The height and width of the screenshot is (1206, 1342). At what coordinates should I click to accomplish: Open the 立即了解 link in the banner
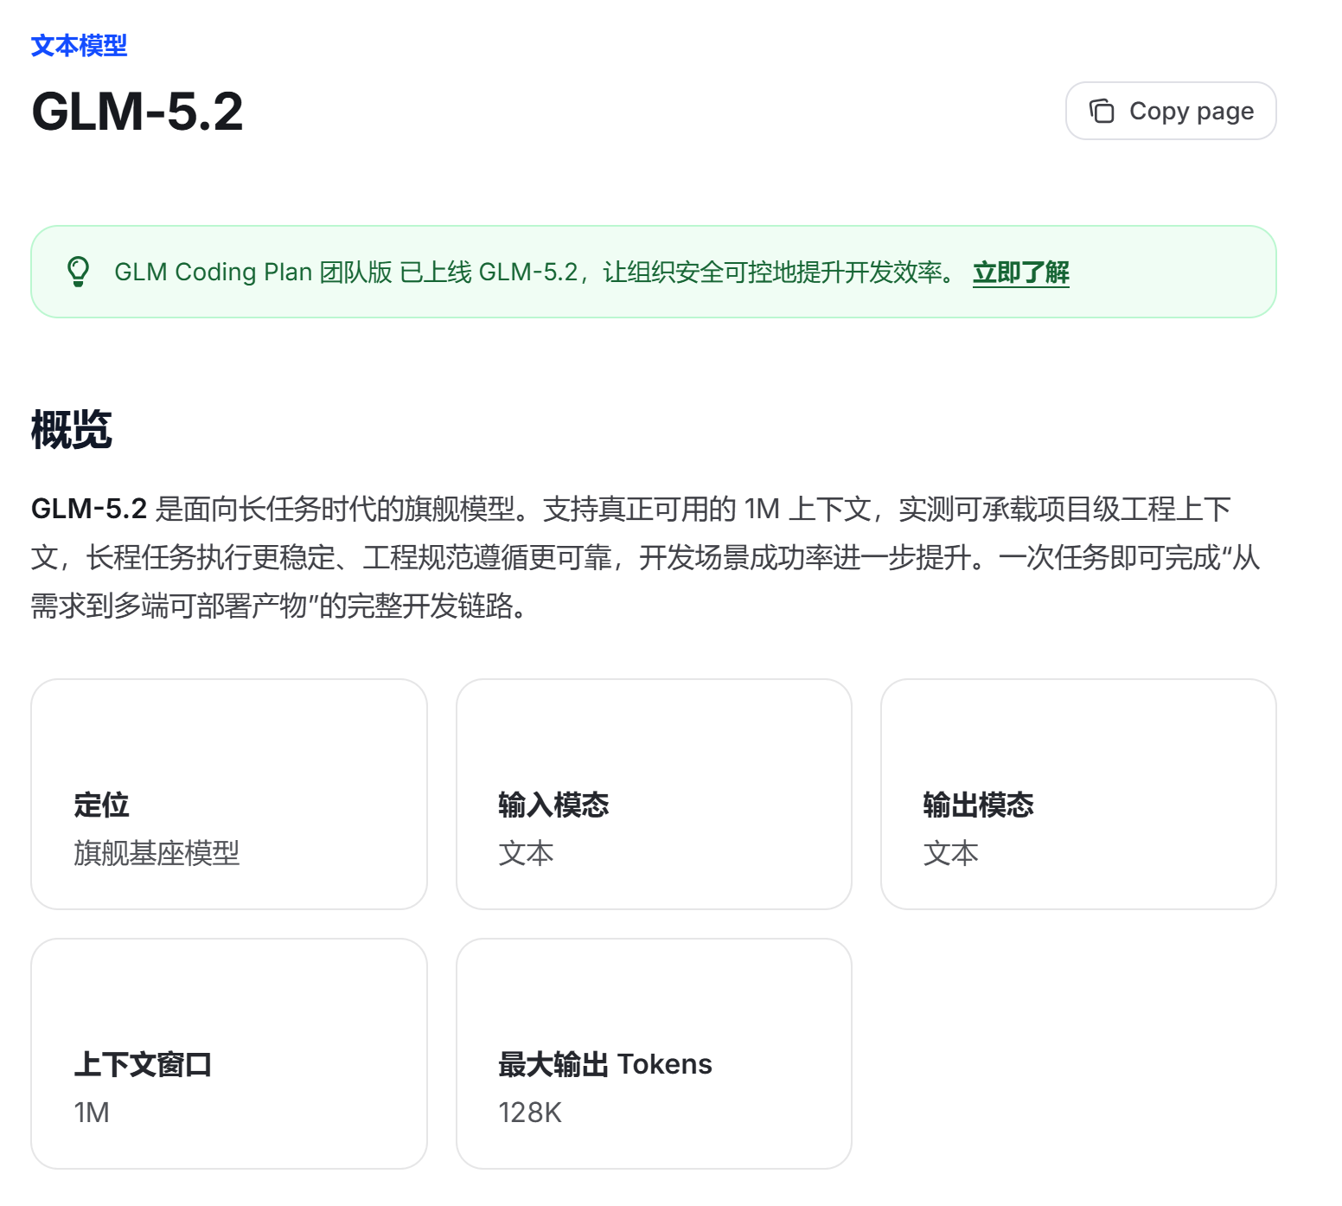[1021, 272]
